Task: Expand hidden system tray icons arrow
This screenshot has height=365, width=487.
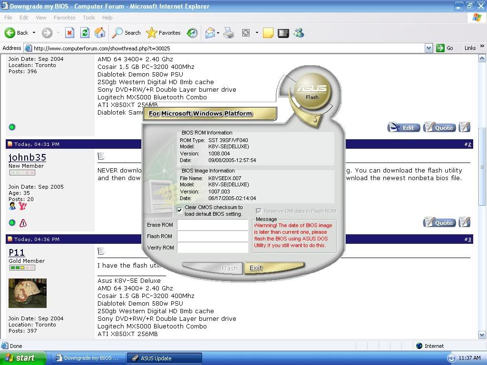Action: [x=451, y=358]
